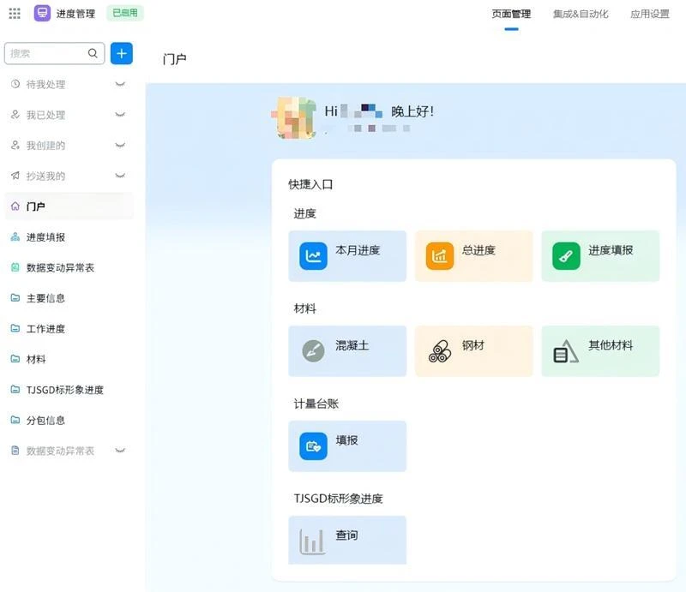The height and width of the screenshot is (592, 686).
Task: Expand the TJSGD标形象进度 folder
Action: tap(64, 390)
